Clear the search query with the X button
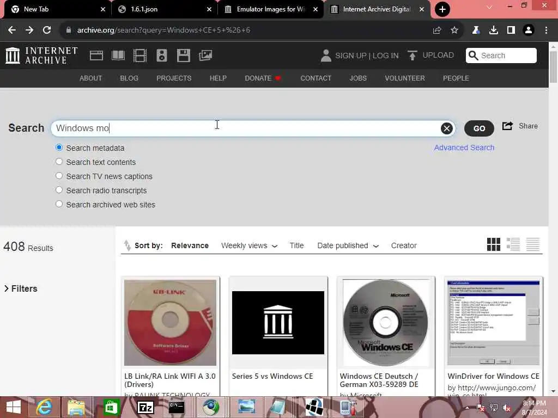The height and width of the screenshot is (418, 558). pyautogui.click(x=447, y=128)
